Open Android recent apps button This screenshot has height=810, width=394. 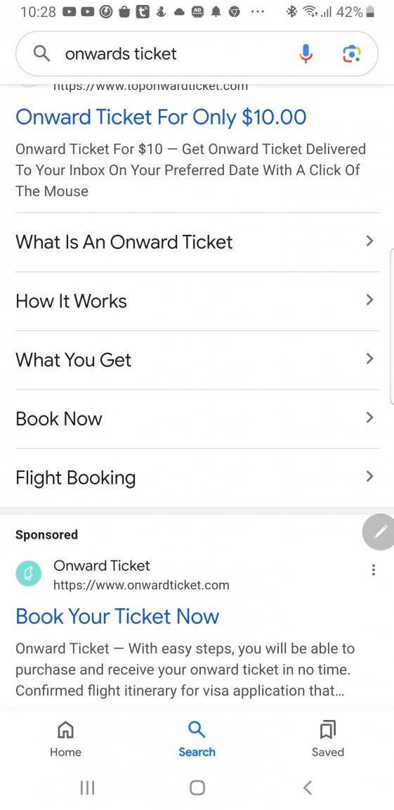point(87,787)
